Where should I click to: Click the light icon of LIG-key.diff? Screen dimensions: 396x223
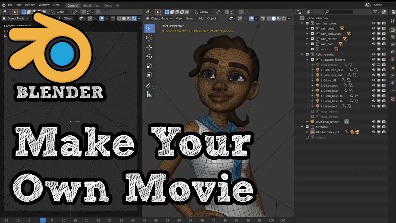[317, 80]
